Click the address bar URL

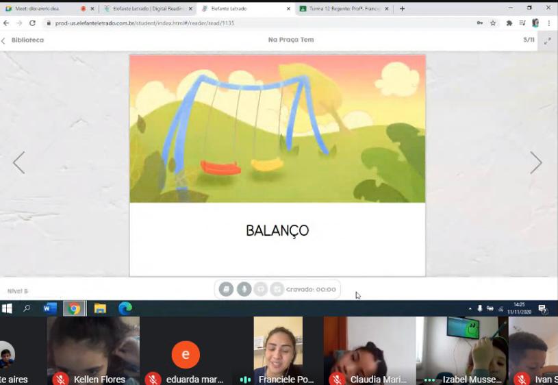coord(205,23)
